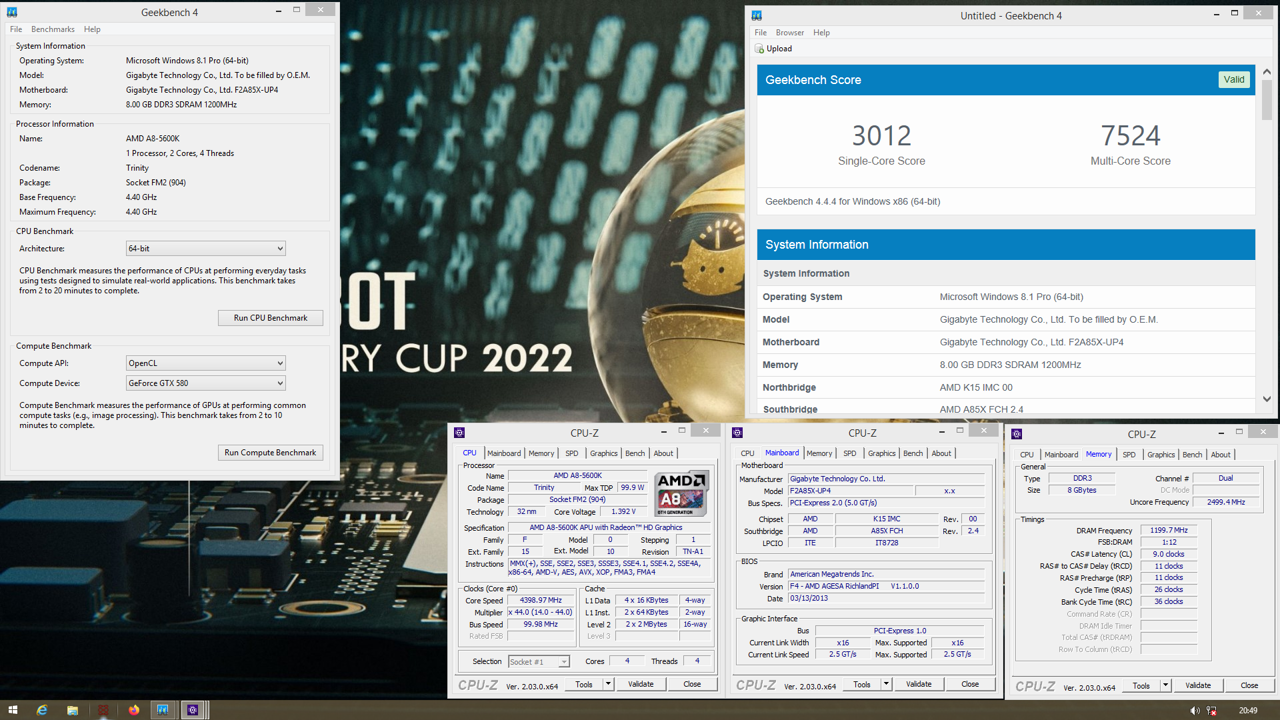Click the single-core score 3012
1280x720 pixels.
pyautogui.click(x=881, y=136)
